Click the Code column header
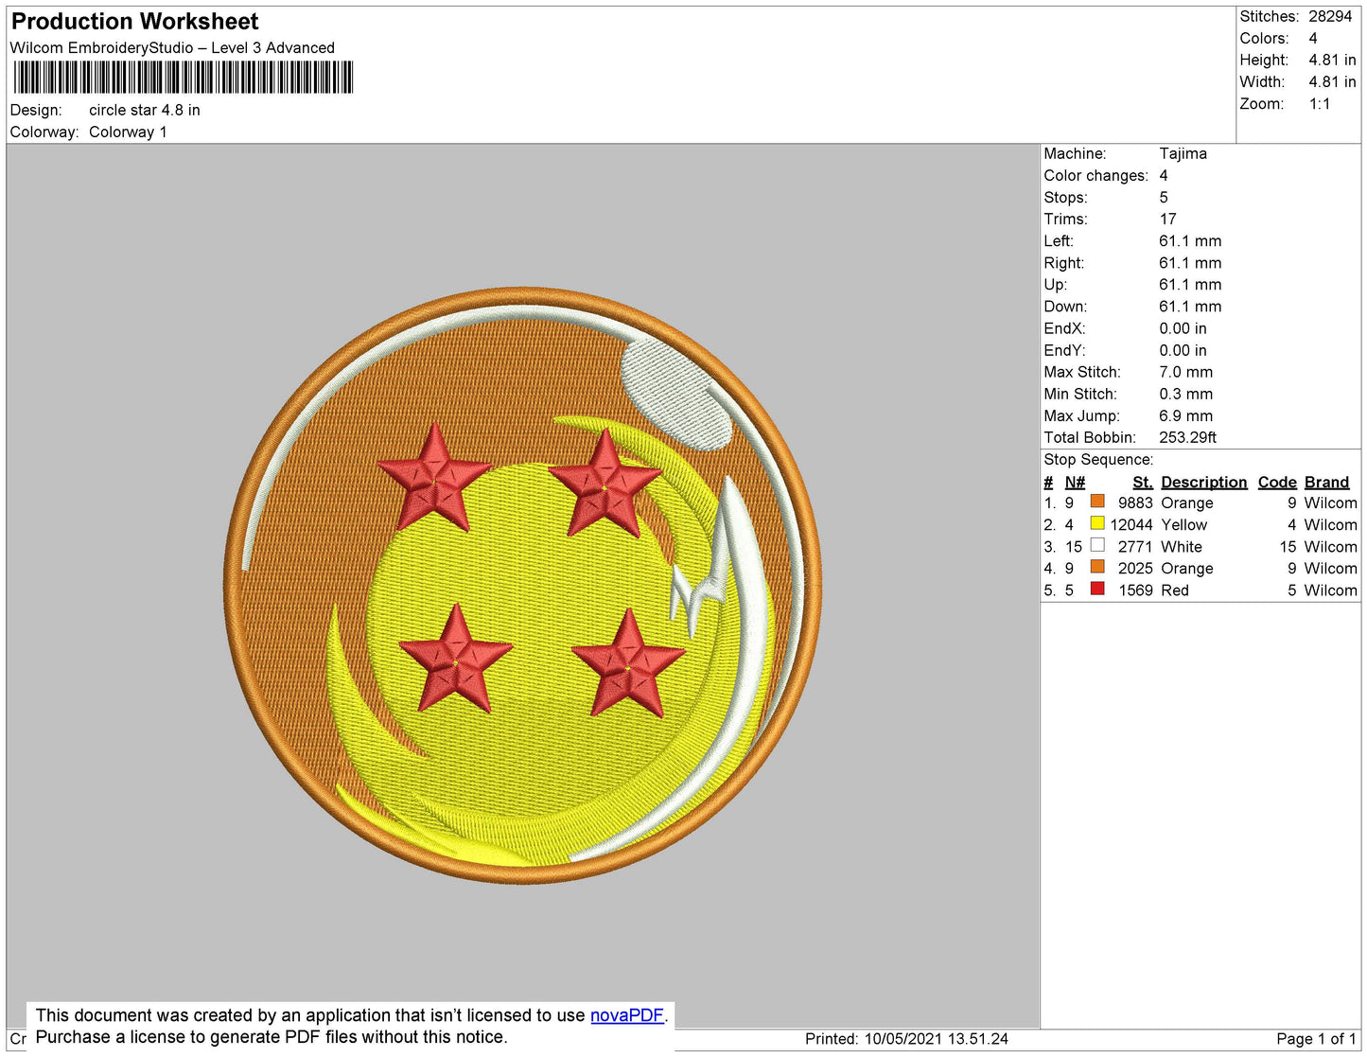 [1277, 483]
